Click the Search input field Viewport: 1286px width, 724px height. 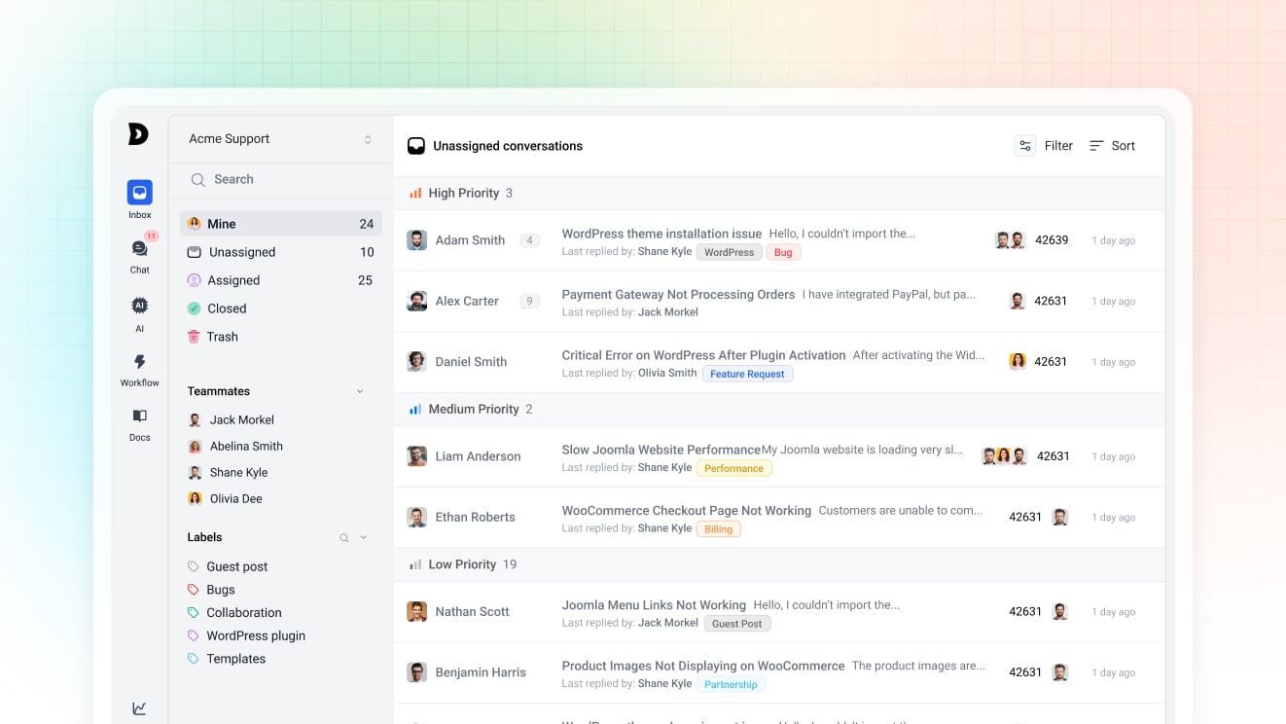click(282, 180)
